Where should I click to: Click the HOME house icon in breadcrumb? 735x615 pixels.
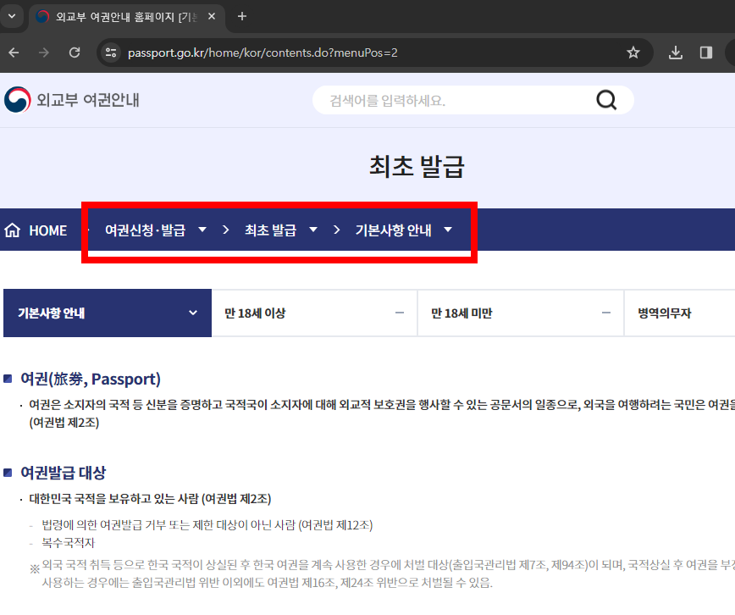[x=12, y=230]
